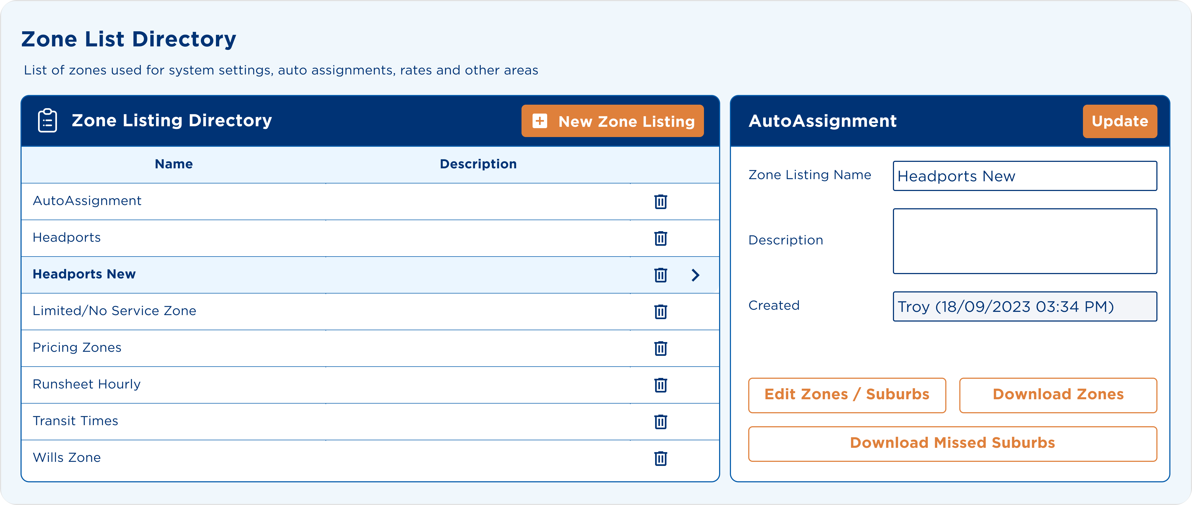Screen dimensions: 1192x505
Task: Delete the AutoAssignment zone listing
Action: [661, 202]
